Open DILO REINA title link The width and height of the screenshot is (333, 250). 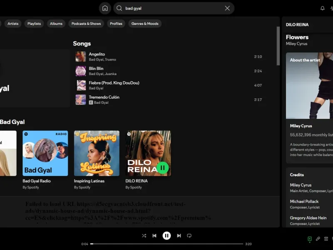point(137,181)
